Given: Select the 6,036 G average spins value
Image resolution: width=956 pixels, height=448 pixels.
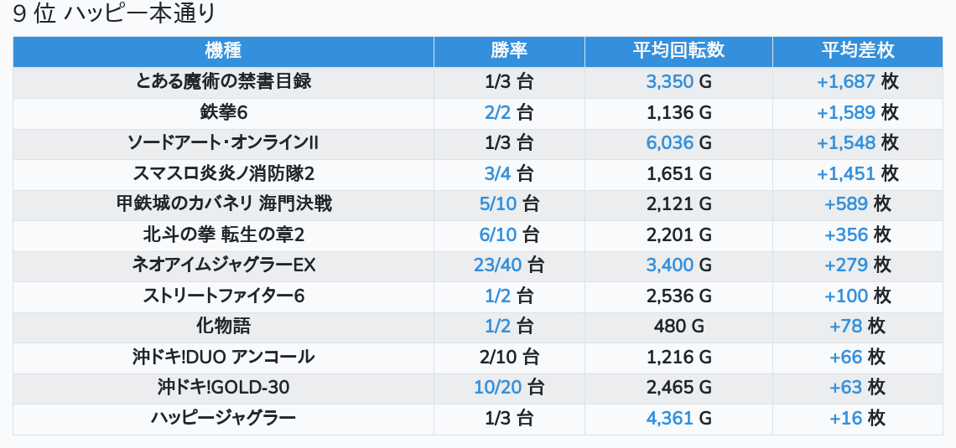Looking at the screenshot, I should tap(669, 143).
